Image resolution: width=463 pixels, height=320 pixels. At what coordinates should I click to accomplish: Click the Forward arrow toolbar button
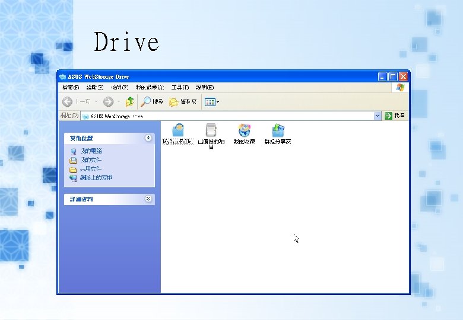(x=109, y=102)
